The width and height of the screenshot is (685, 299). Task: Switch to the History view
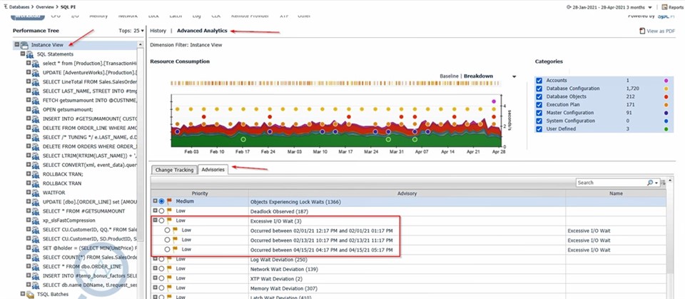(x=158, y=31)
